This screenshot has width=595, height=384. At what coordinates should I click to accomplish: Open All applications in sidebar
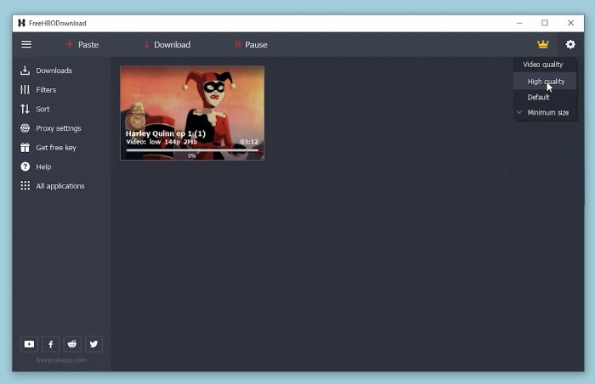(x=53, y=186)
